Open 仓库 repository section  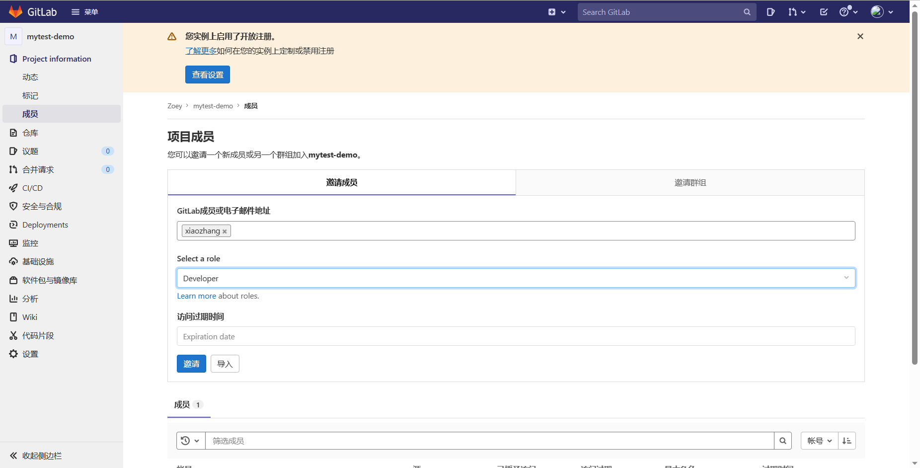pos(30,133)
